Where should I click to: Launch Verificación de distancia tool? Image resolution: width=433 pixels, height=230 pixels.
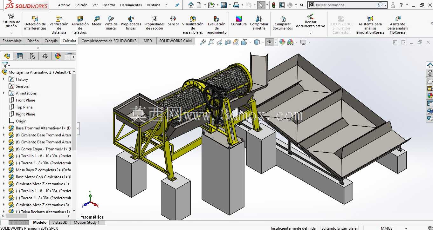pyautogui.click(x=59, y=25)
